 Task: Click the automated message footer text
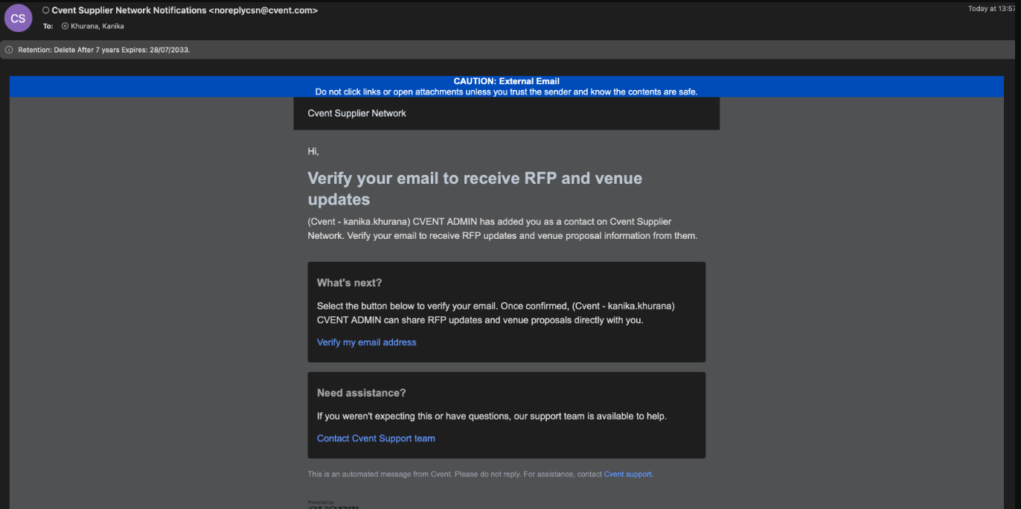pos(480,474)
